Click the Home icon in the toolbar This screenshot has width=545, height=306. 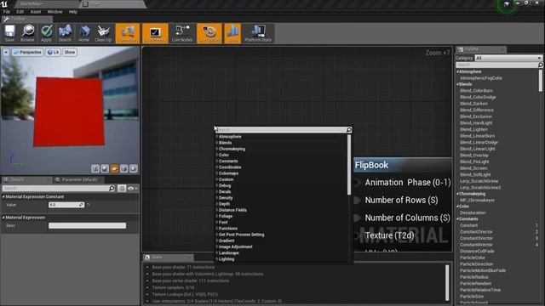coord(83,33)
